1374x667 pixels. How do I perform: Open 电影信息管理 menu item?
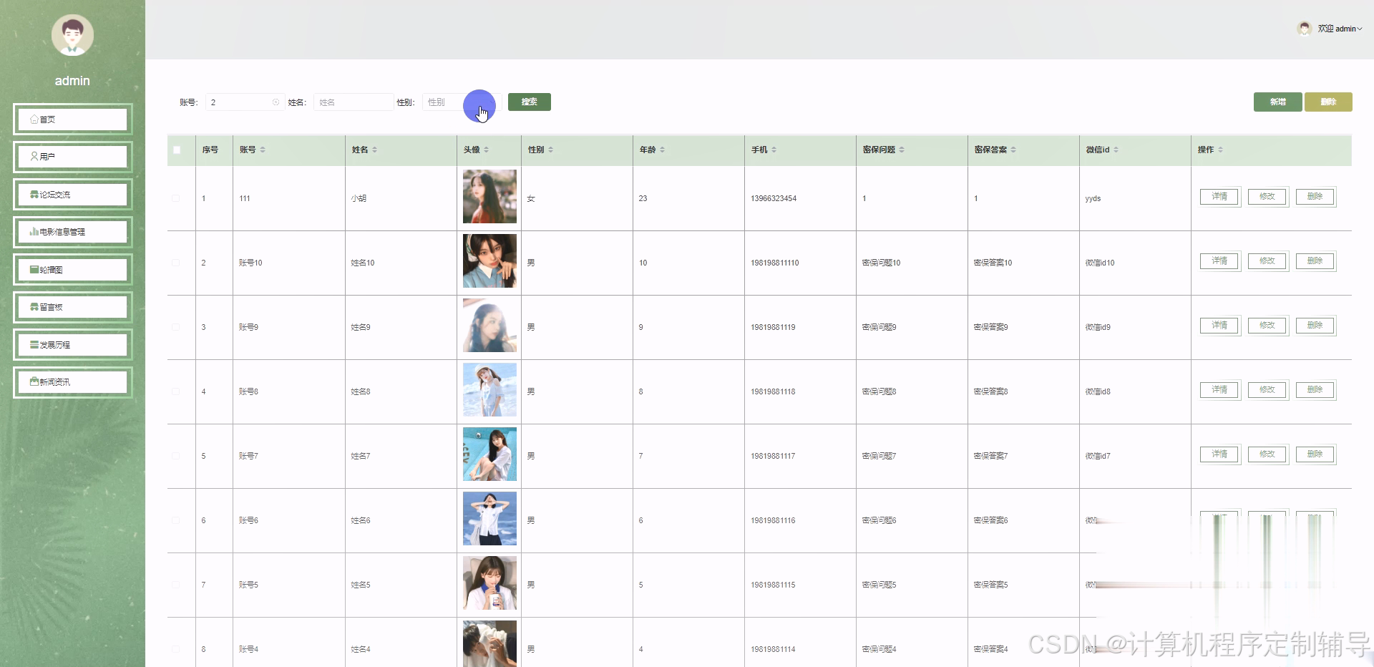point(72,231)
